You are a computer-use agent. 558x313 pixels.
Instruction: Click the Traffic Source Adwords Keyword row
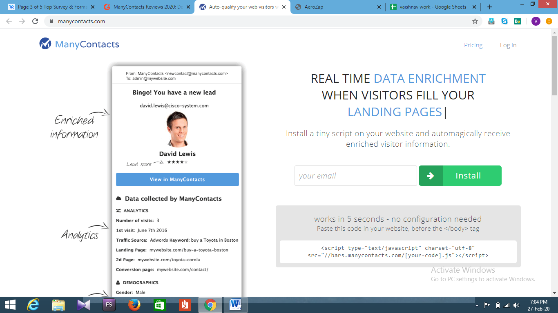coord(177,240)
